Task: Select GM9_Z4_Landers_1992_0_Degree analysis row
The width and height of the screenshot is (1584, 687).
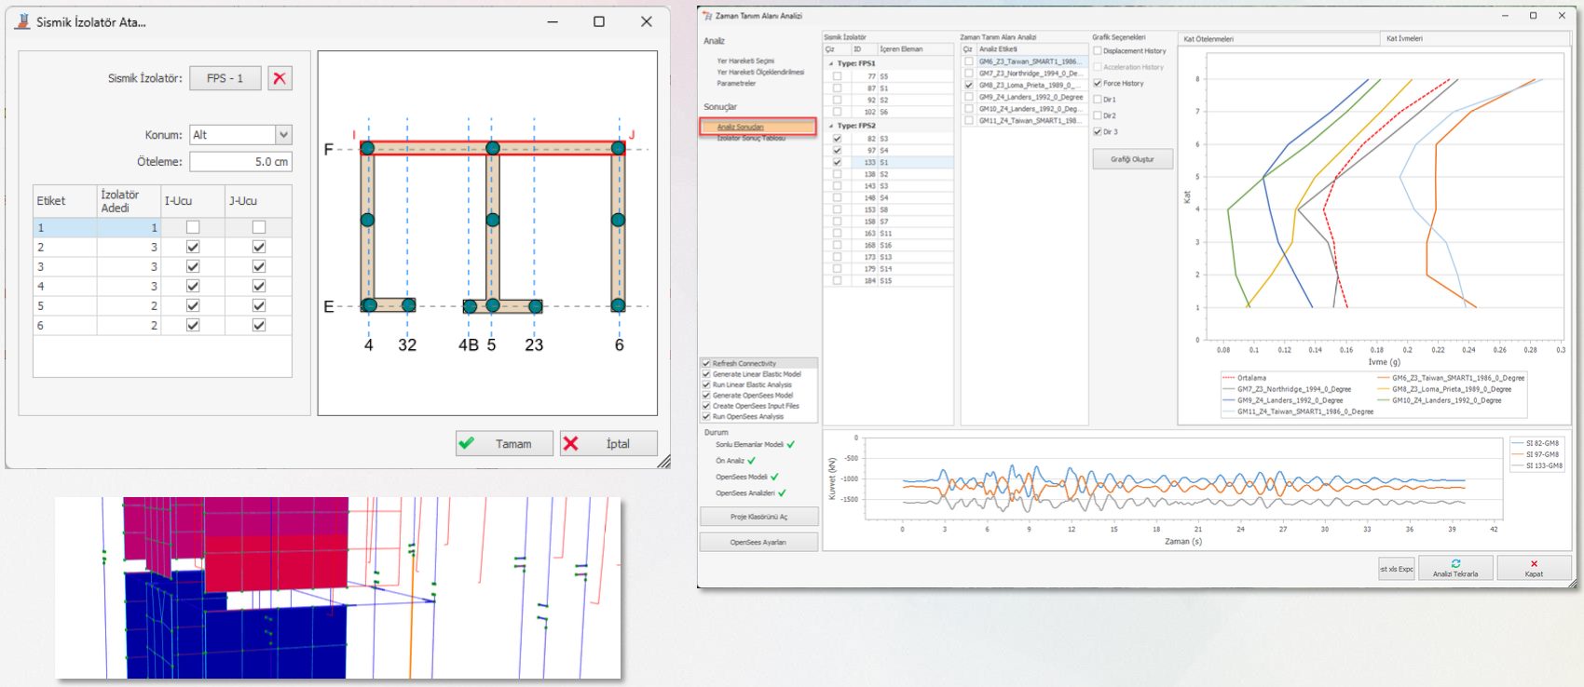Action: 1024,97
